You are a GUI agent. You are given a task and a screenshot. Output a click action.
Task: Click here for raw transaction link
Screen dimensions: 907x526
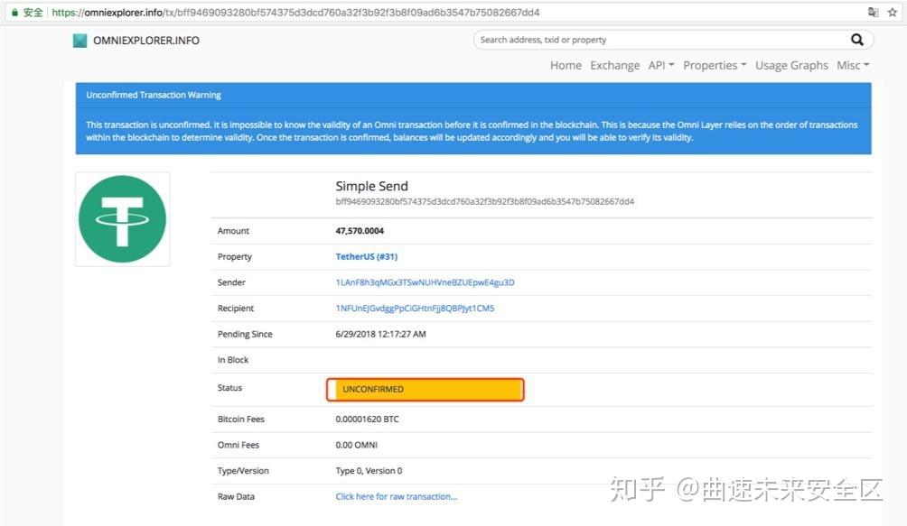(x=397, y=496)
